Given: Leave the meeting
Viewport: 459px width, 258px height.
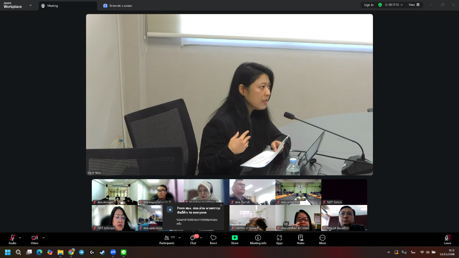Looking at the screenshot, I should 447,239.
